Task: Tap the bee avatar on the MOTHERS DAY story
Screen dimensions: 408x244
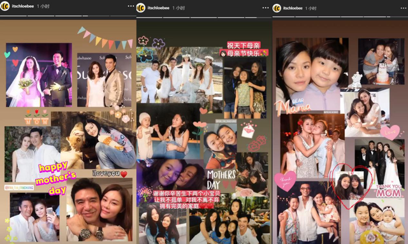Action: pyautogui.click(x=141, y=8)
